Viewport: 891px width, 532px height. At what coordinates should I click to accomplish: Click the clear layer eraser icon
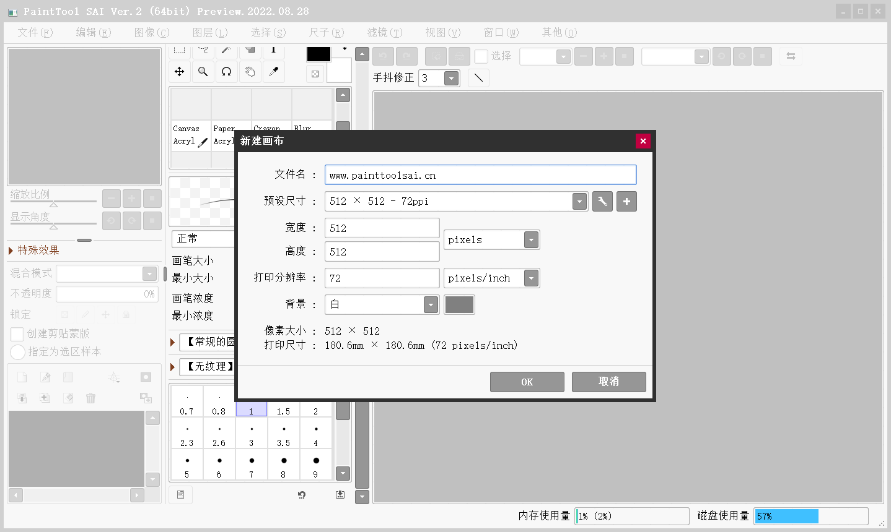[68, 398]
